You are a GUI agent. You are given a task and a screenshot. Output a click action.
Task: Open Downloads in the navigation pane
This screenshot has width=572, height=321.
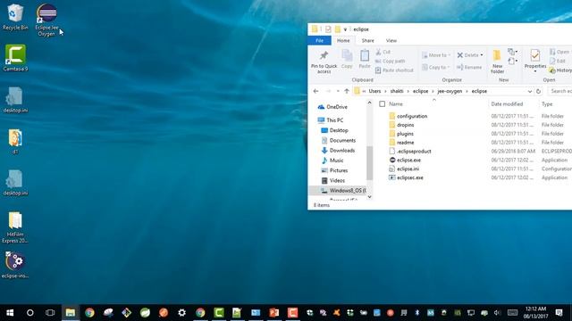pyautogui.click(x=338, y=151)
